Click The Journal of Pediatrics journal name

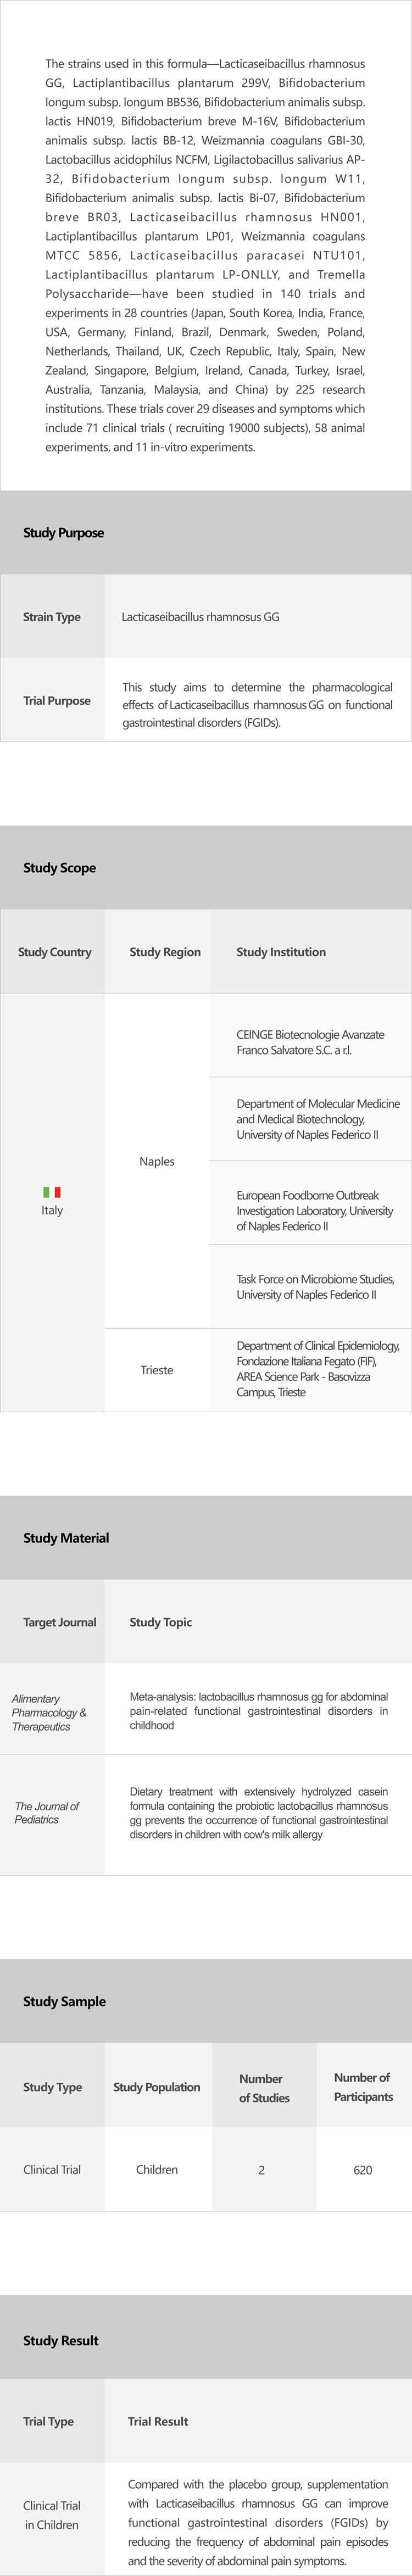pyautogui.click(x=46, y=1813)
